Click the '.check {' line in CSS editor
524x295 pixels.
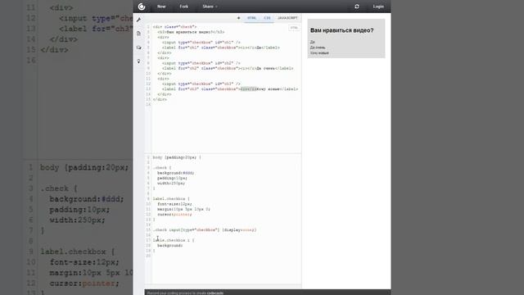coord(162,167)
